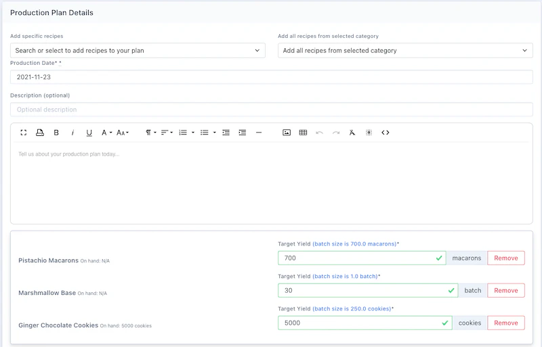Click the optional Description input field

271,110
